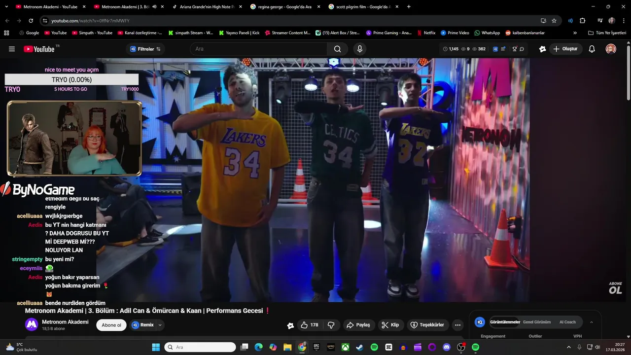Click the vidIQ sparkle icon beside like
631x355 pixels.
pyautogui.click(x=291, y=325)
